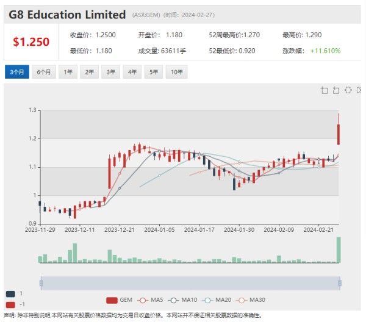Click the ASX:GEM ticker text
This screenshot has width=366, height=330.
click(146, 15)
